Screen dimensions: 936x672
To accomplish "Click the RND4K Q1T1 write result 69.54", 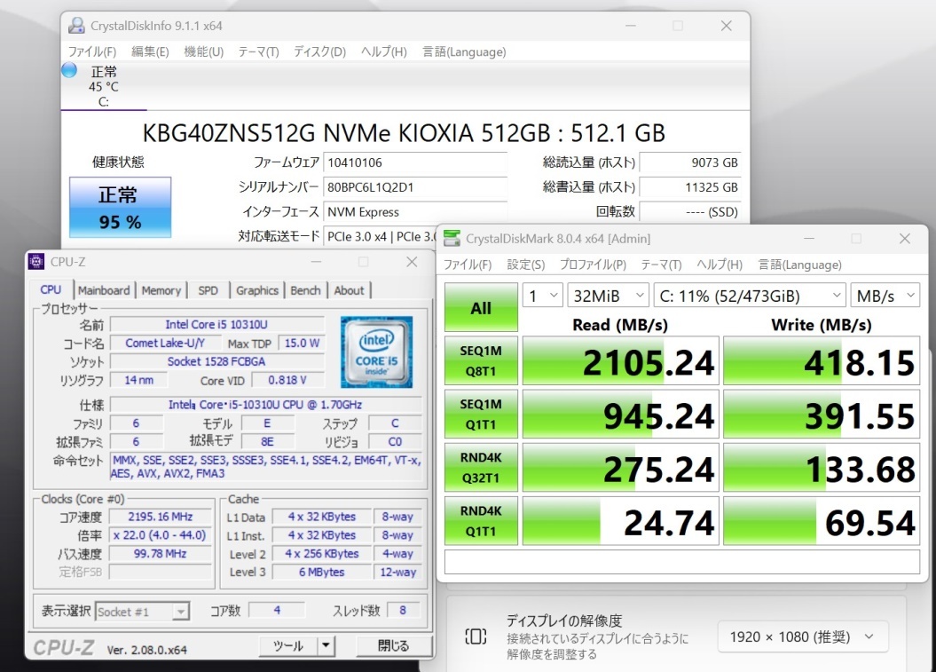I will click(x=822, y=521).
